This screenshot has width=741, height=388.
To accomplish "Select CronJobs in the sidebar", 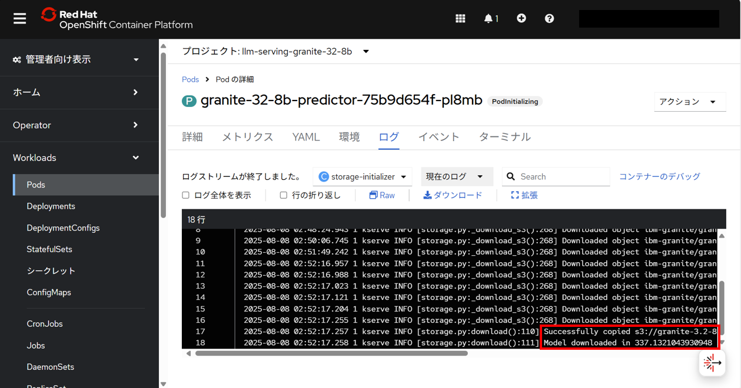I will [86, 324].
